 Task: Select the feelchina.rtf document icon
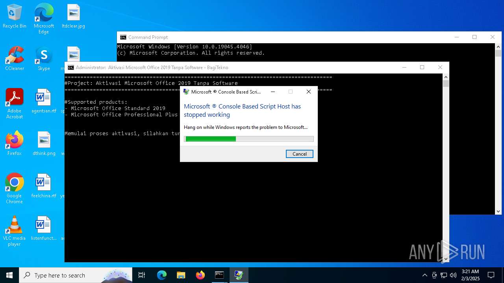44,186
